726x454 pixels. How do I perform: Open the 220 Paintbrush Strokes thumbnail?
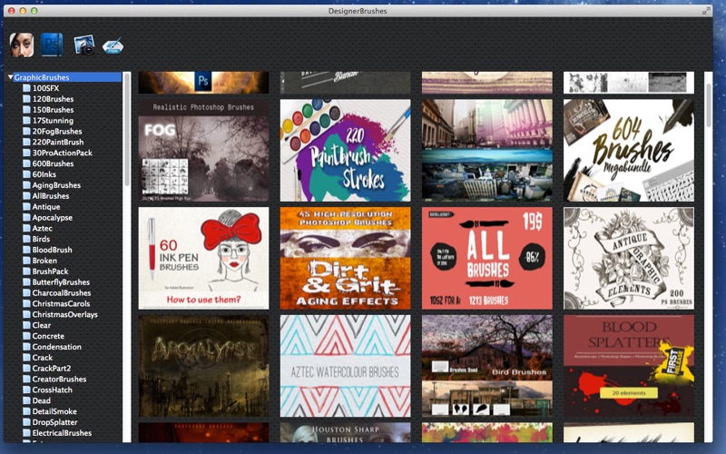(x=345, y=151)
